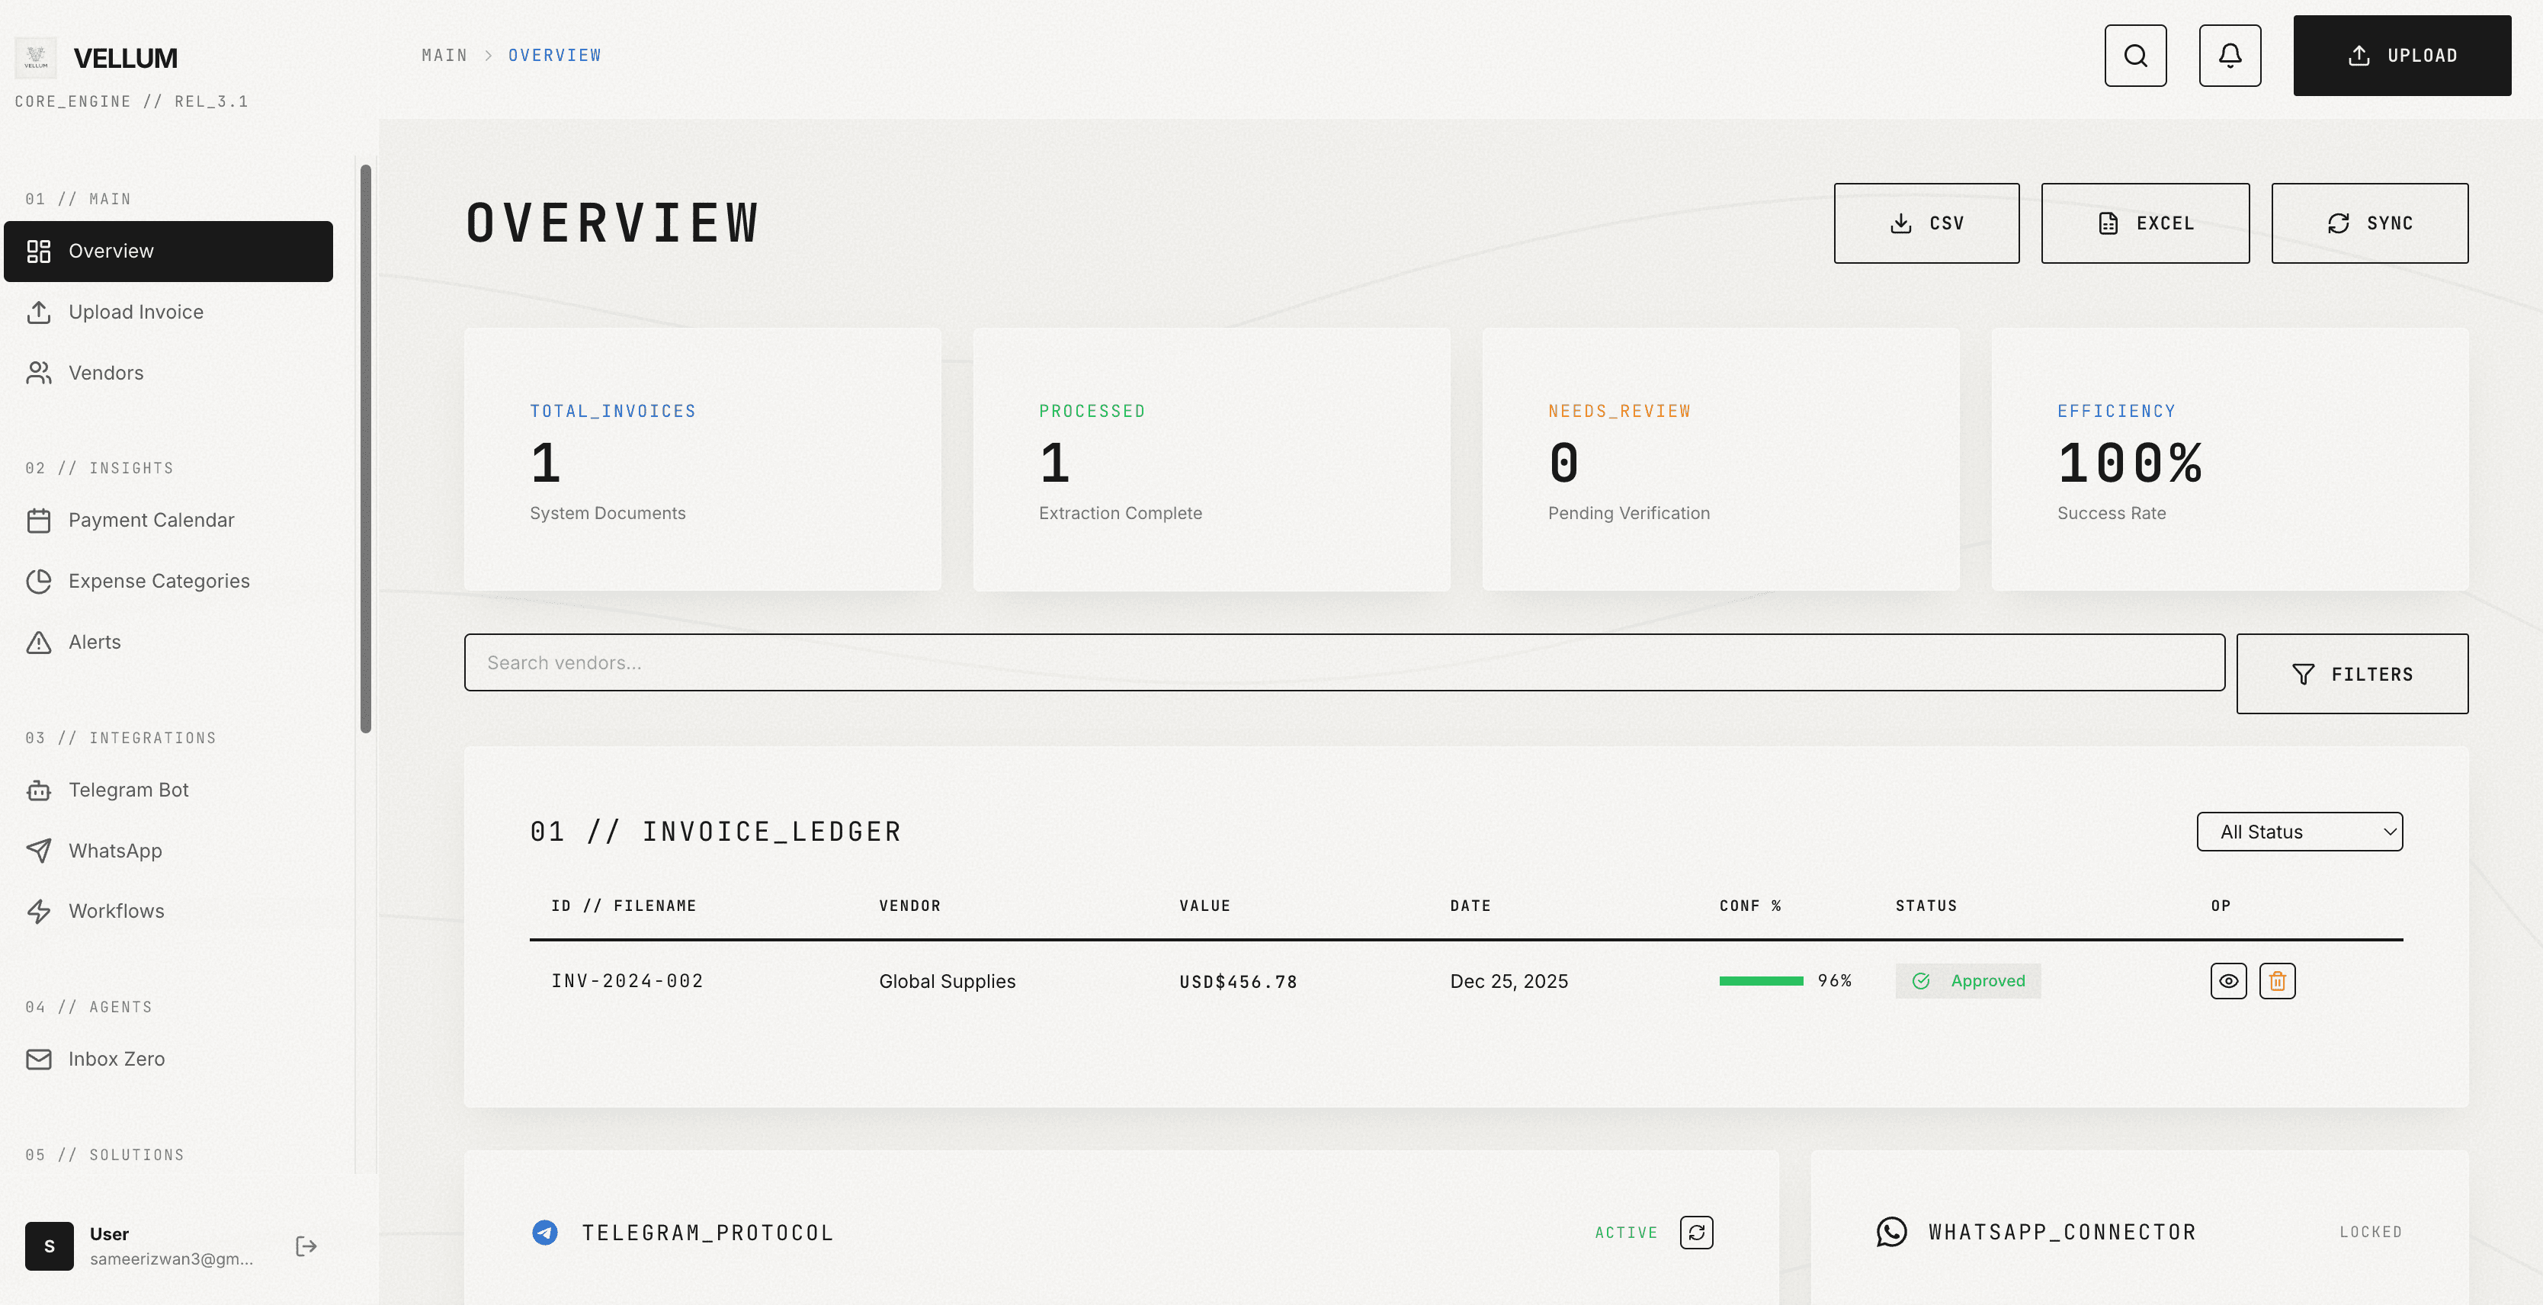Viewport: 2543px width, 1305px height.
Task: Open the FILTERS panel
Action: click(x=2352, y=673)
